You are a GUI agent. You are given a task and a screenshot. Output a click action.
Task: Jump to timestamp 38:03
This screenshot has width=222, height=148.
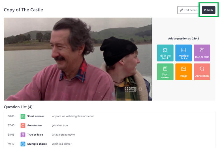point(11,135)
